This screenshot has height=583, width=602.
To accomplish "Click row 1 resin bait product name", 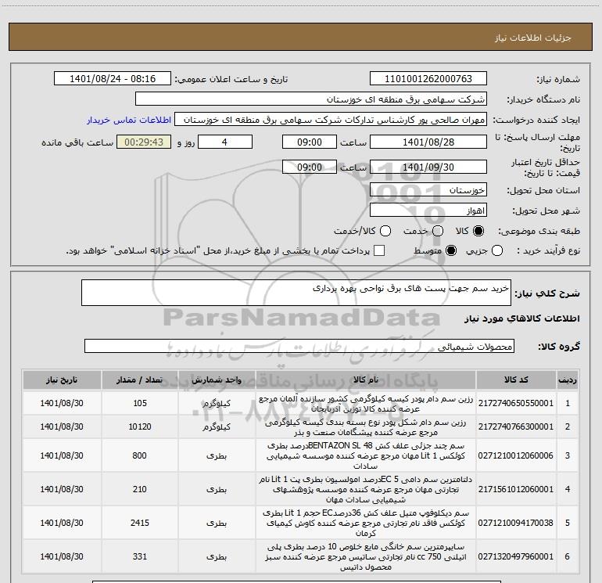I will tap(366, 403).
